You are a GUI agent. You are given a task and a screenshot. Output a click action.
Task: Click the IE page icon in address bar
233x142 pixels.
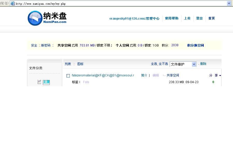(x=13, y=3)
